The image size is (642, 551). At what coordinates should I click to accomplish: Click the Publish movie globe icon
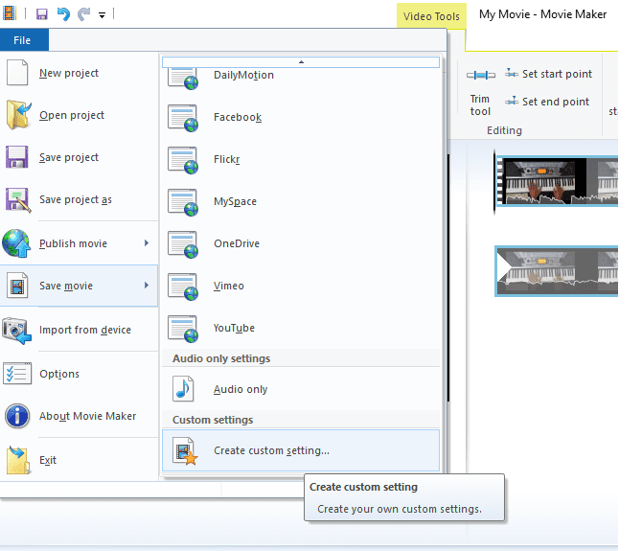coord(16,243)
